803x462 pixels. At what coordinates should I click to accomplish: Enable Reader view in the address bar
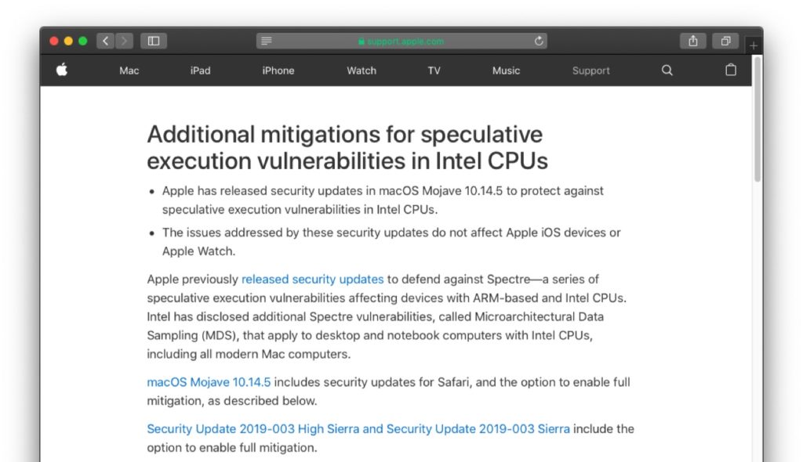click(265, 41)
